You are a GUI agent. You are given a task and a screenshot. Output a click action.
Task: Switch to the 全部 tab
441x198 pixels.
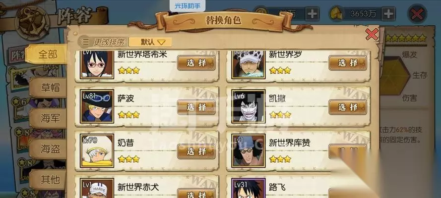coord(47,54)
